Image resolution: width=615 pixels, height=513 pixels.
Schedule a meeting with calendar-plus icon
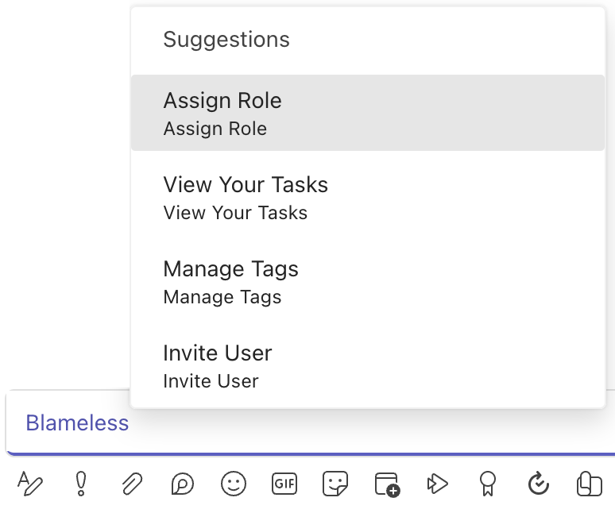tap(387, 484)
